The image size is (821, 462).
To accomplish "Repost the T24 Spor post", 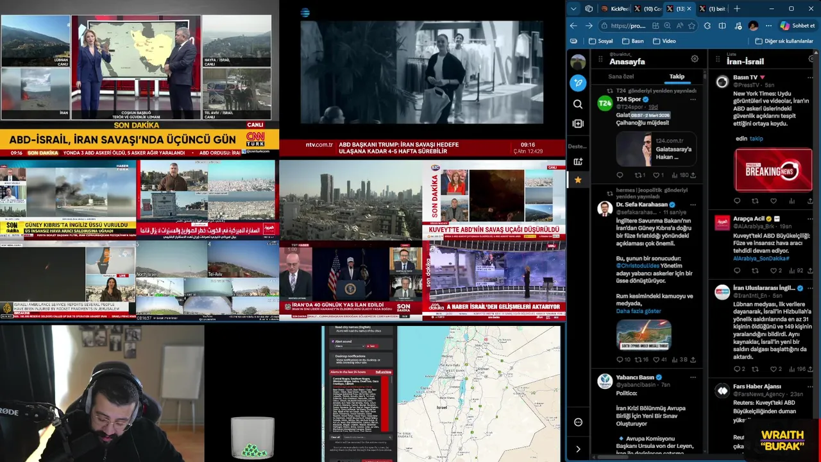I will coord(639,175).
